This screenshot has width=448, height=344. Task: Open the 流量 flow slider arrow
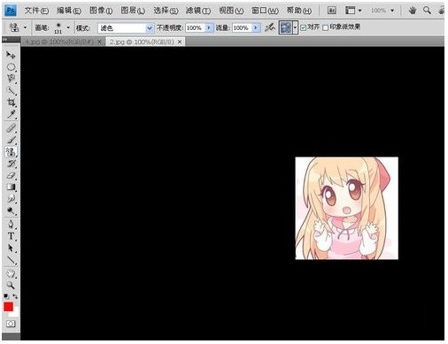point(256,28)
